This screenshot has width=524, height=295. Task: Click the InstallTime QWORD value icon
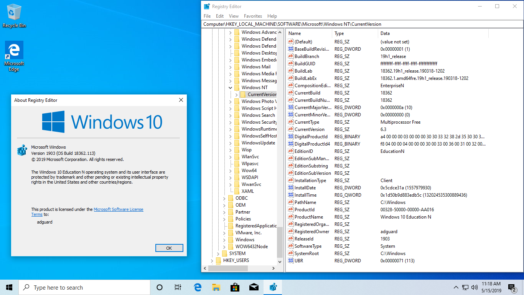pos(290,195)
